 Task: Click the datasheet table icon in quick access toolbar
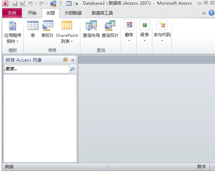[x=69, y=4]
